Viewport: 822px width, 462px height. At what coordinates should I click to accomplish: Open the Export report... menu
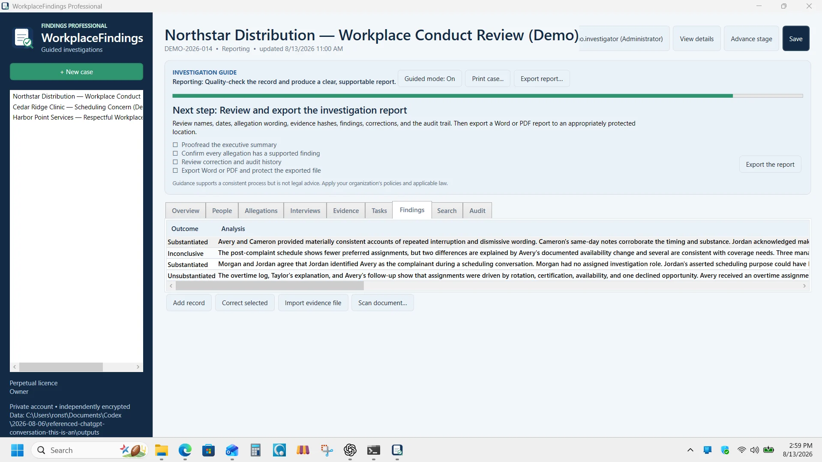coord(542,79)
